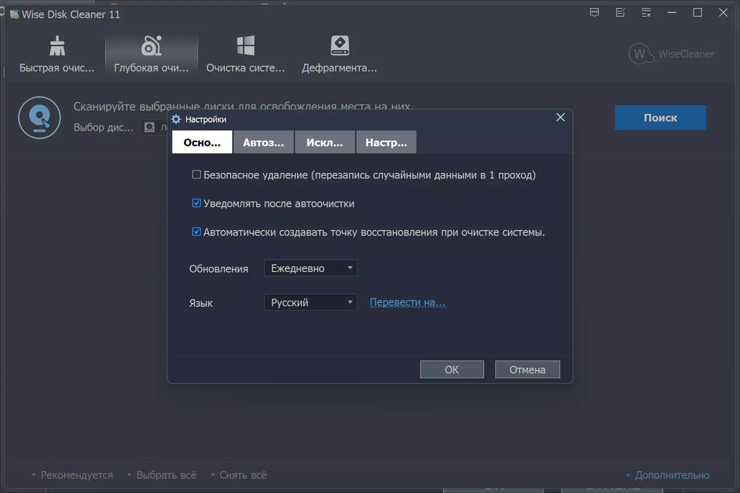
Task: Close the Настройки dialog with its X
Action: pos(560,117)
